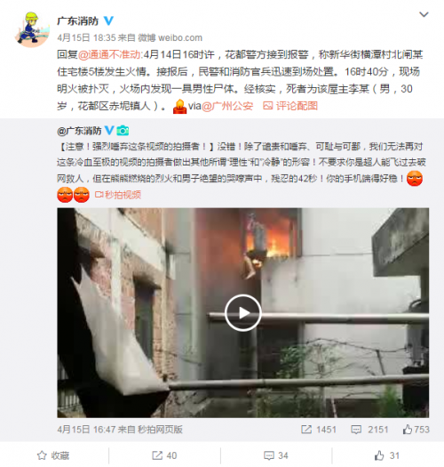
Task: Like the quoted post with 753 likes
Action: point(416,430)
